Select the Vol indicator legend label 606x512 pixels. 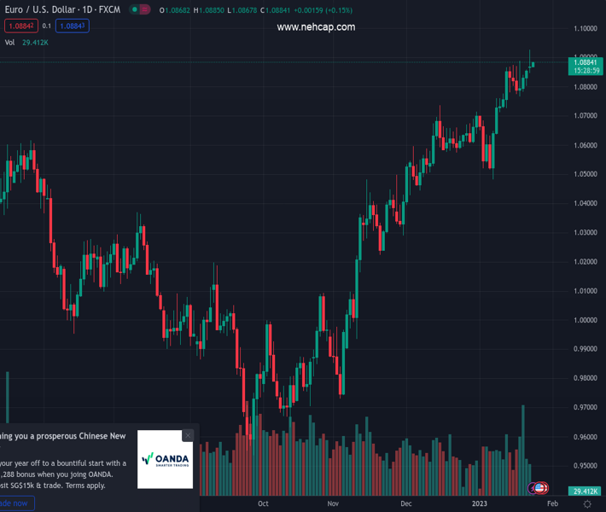click(x=10, y=42)
